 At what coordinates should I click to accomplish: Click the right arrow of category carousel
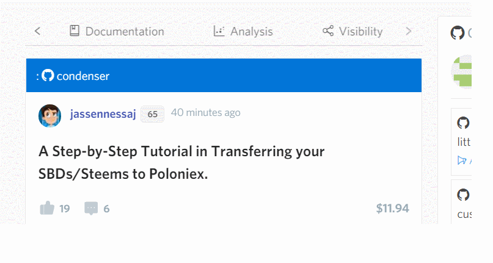click(x=409, y=31)
